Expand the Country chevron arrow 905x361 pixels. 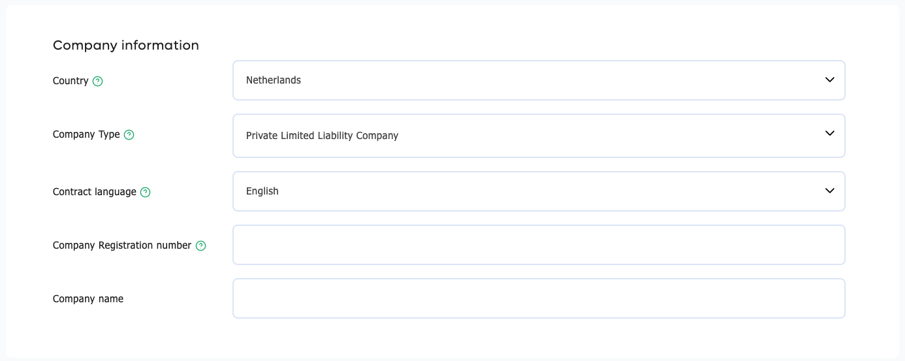[x=830, y=80]
